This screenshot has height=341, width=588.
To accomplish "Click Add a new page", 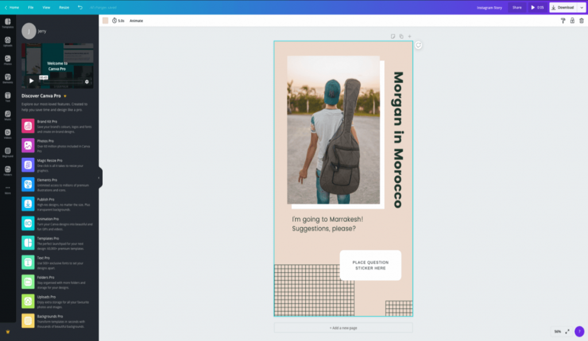I will (x=343, y=328).
